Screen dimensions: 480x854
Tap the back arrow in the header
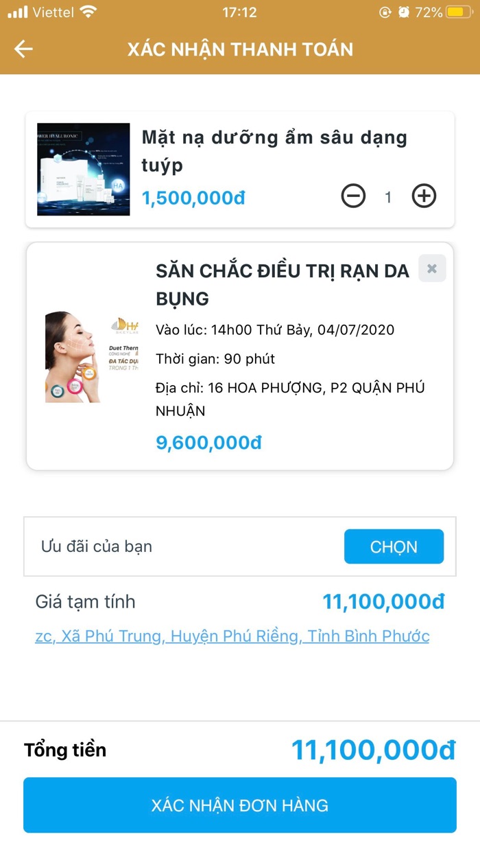point(23,49)
